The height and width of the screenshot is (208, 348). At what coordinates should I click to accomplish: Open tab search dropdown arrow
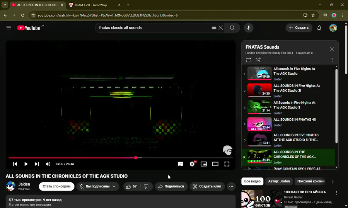click(5, 5)
